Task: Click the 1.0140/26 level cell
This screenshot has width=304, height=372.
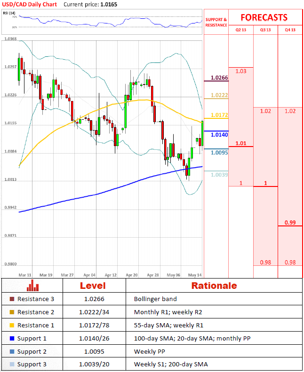Action: point(94,338)
